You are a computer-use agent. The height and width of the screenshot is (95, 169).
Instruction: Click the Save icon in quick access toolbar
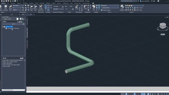(x=6, y=1)
